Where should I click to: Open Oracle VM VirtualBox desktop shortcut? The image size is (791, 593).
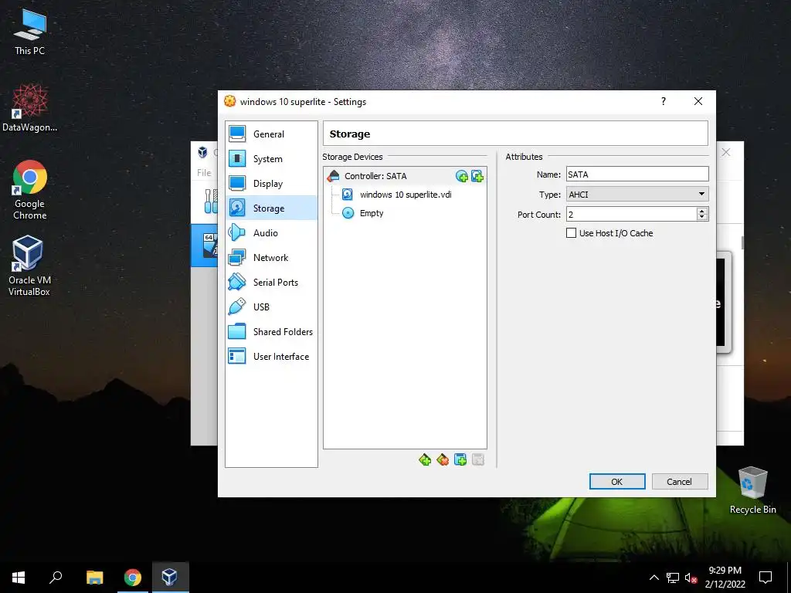point(29,266)
